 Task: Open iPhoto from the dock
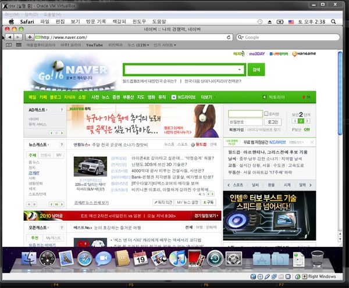[x=159, y=258]
